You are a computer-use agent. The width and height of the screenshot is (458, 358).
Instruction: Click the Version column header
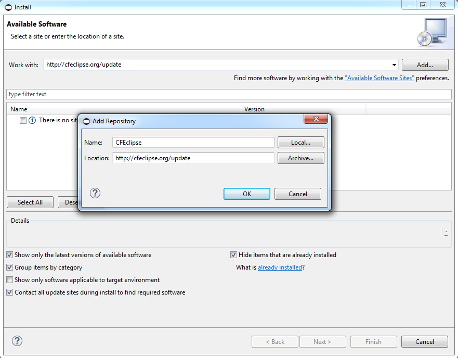pyautogui.click(x=254, y=109)
